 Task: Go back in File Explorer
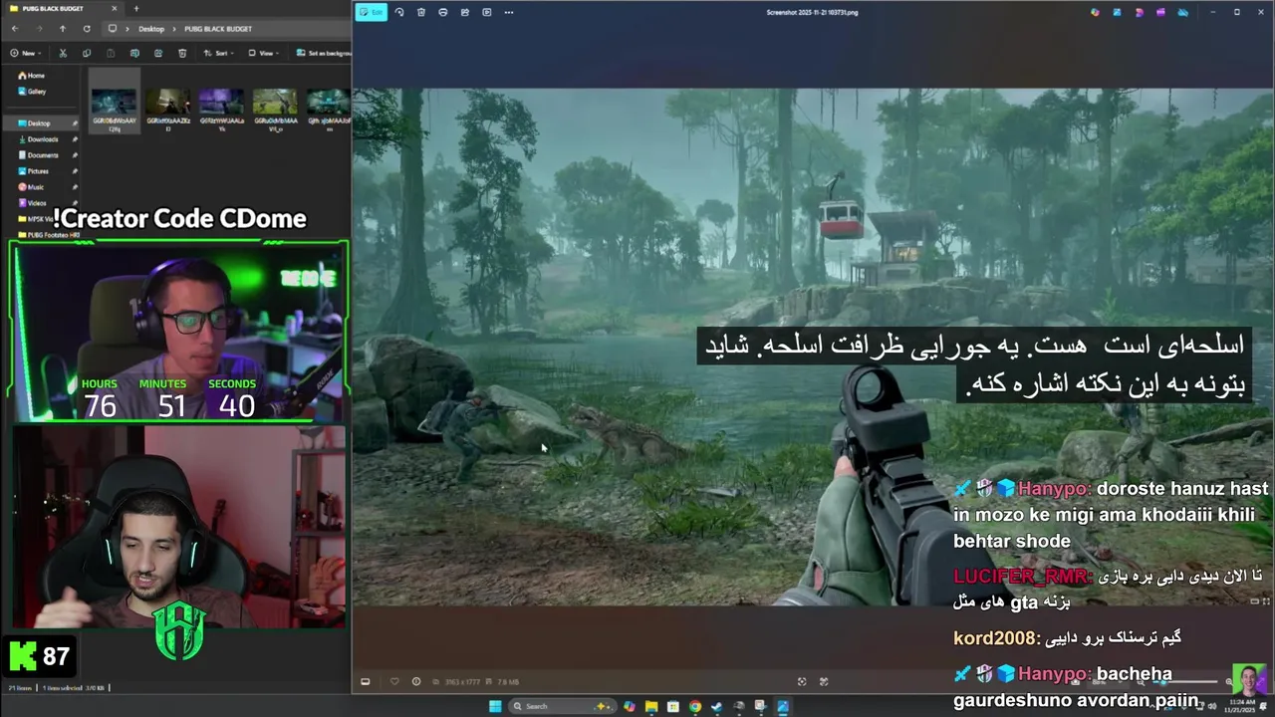coord(14,29)
